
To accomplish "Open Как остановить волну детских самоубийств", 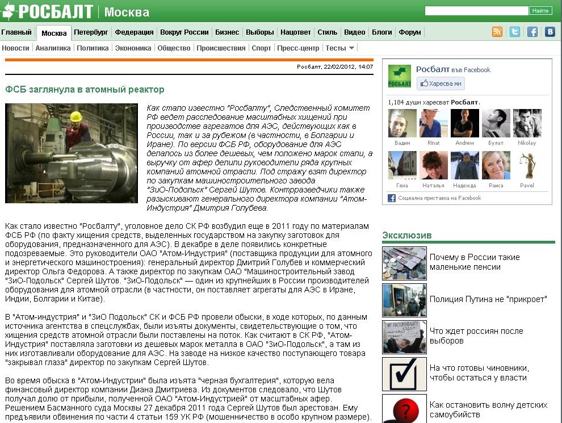I will 488,410.
